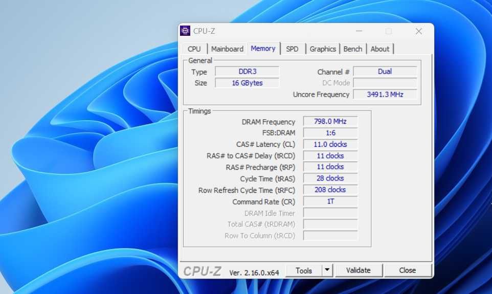Click the tRAS 28 clocks value
Image resolution: width=492 pixels, height=294 pixels.
(330, 178)
